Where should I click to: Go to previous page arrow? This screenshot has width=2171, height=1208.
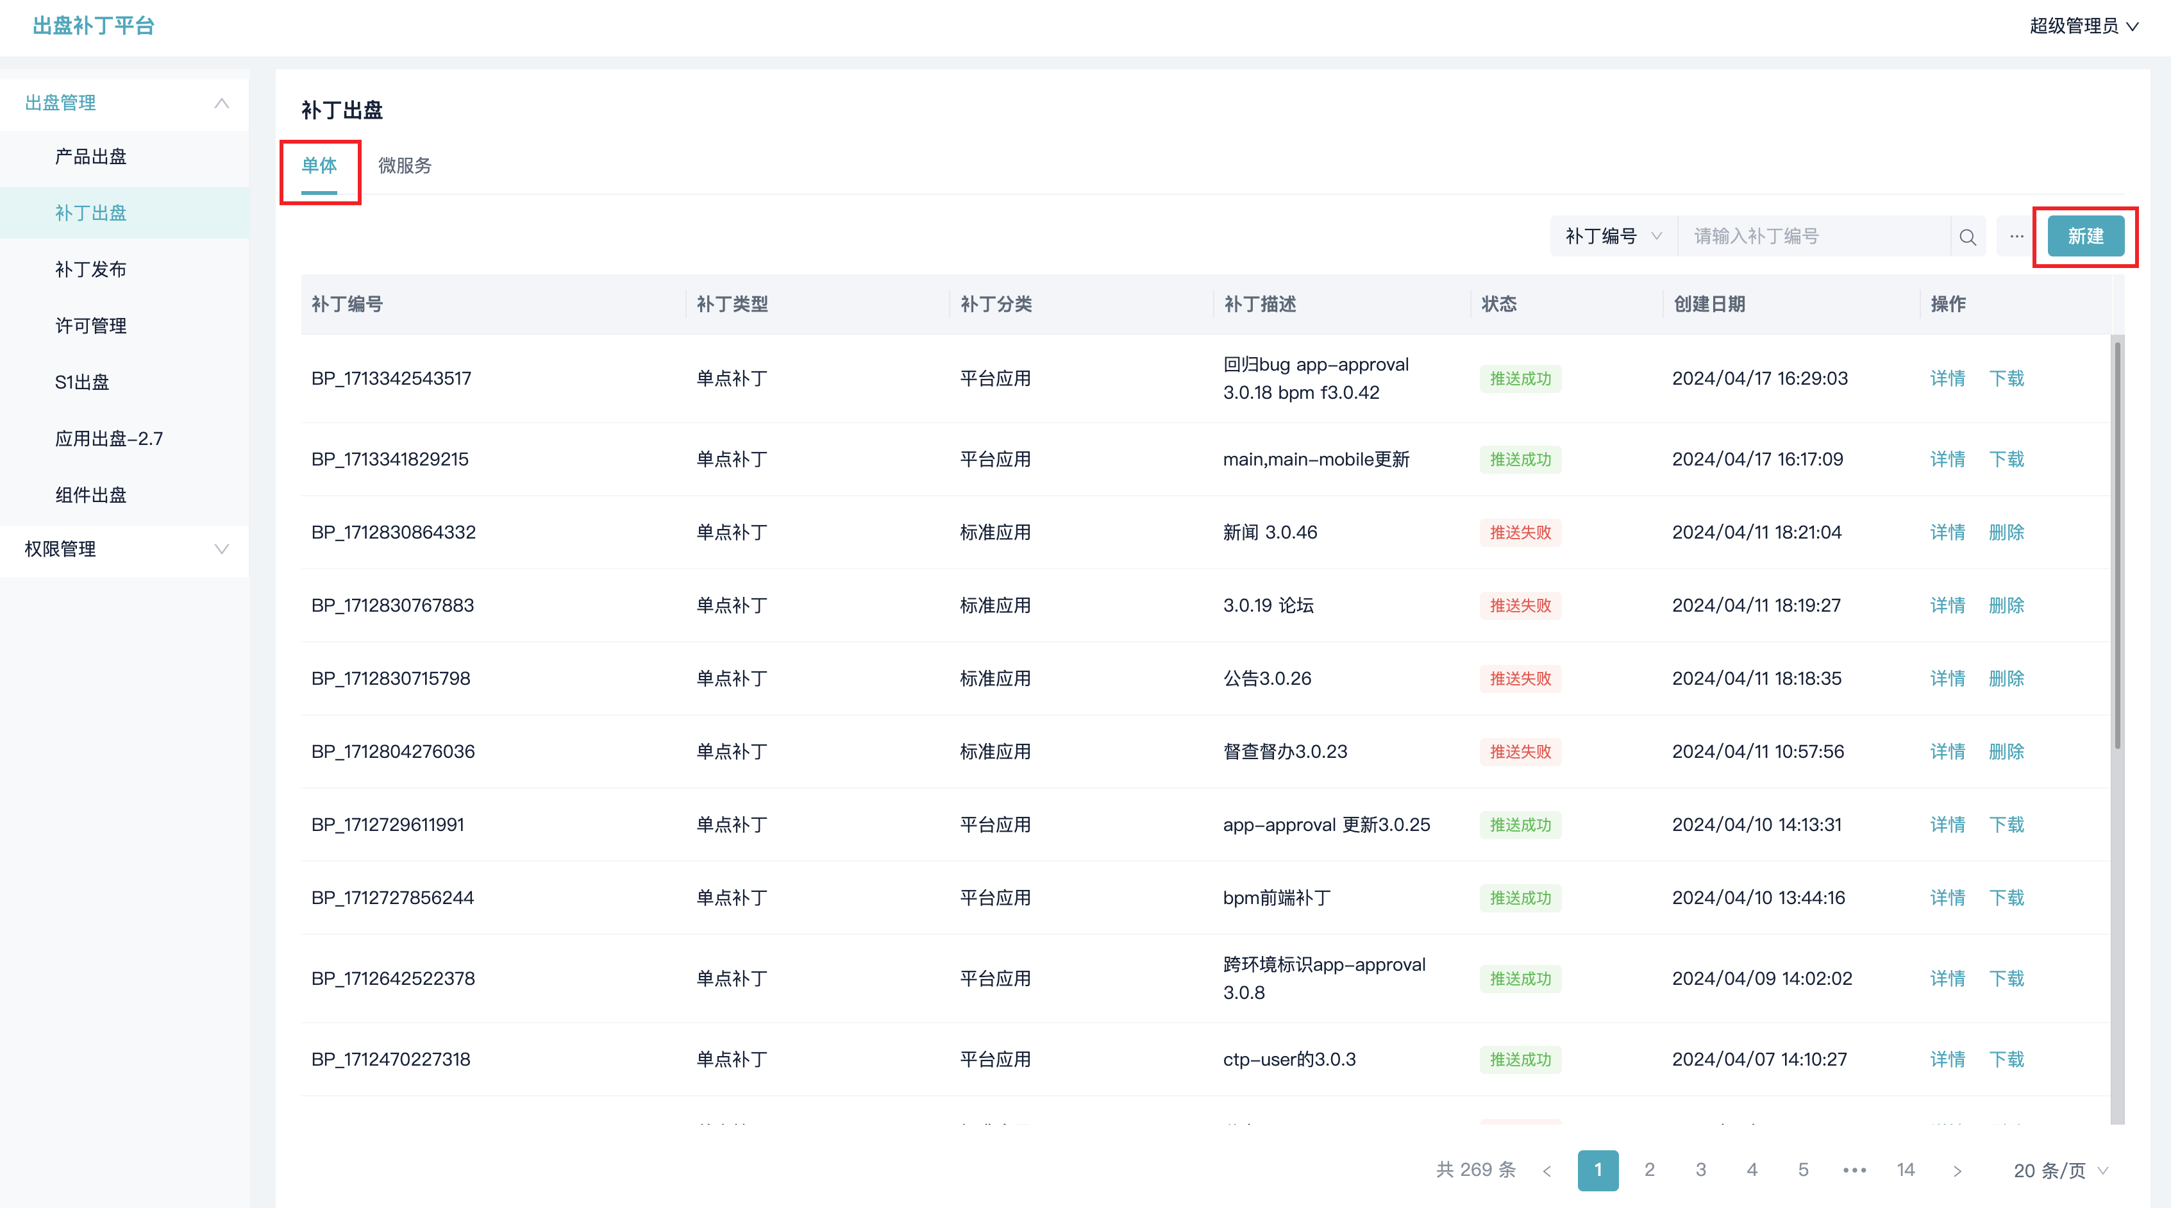pyautogui.click(x=1547, y=1170)
